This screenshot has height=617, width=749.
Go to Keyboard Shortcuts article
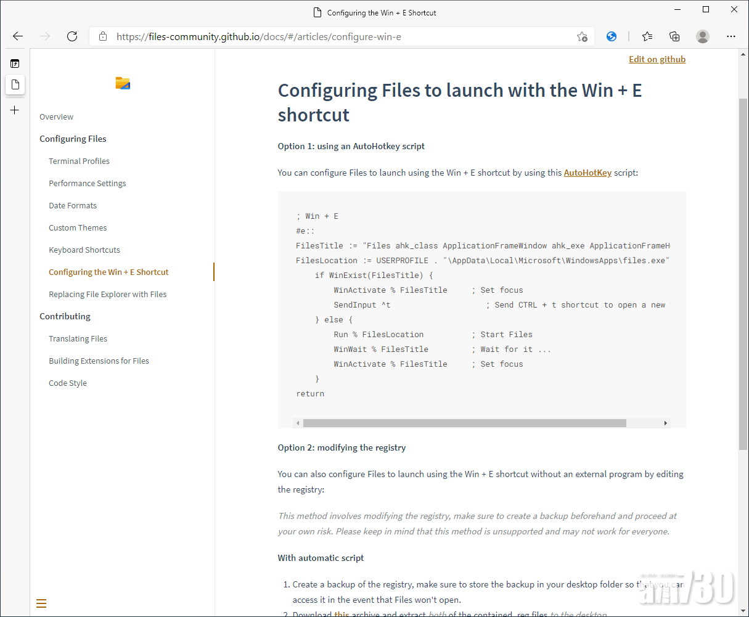pos(84,250)
